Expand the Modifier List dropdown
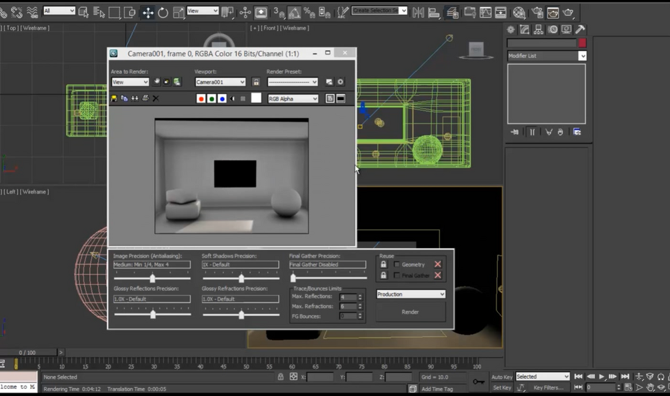Image resolution: width=670 pixels, height=396 pixels. [x=547, y=56]
